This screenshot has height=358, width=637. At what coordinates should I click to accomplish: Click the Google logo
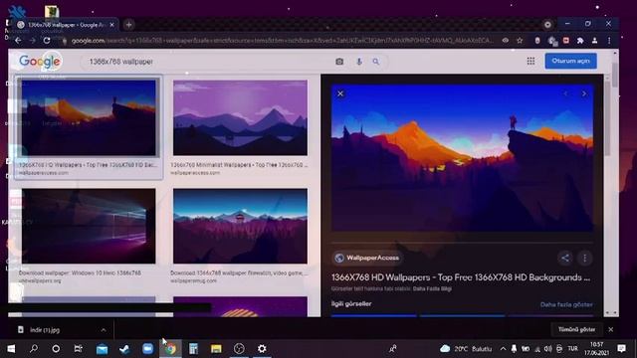coord(40,62)
